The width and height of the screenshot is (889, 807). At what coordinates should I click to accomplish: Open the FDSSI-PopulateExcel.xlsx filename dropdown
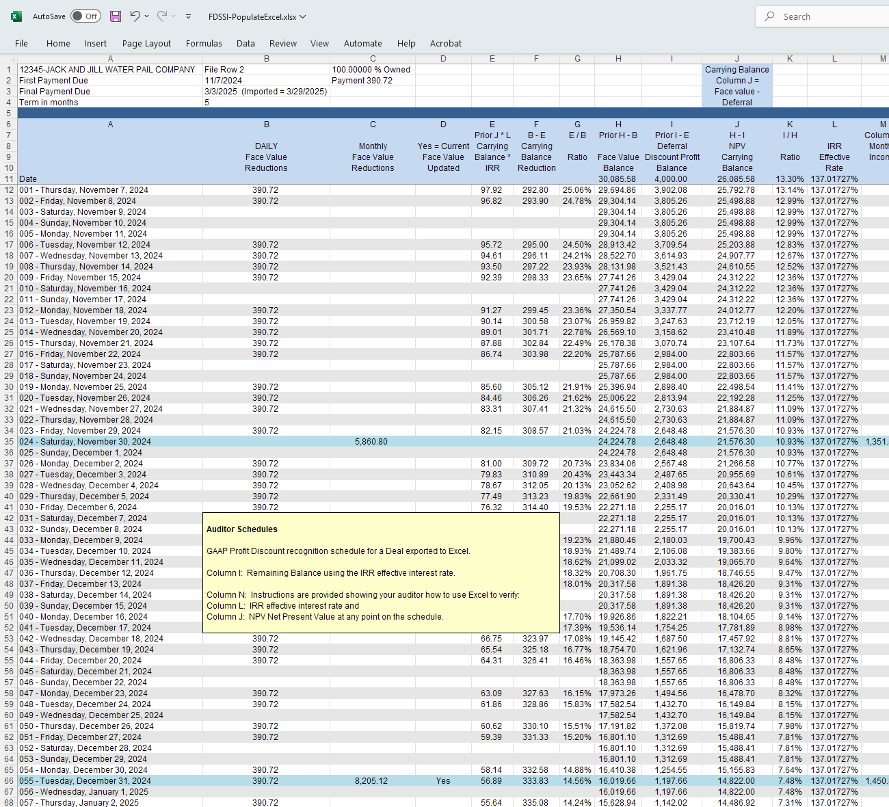point(303,16)
